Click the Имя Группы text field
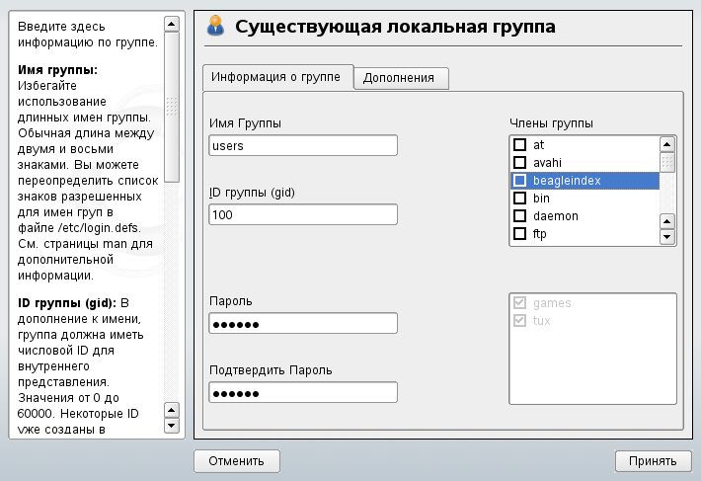Viewport: 701px width, 481px height. coord(303,146)
